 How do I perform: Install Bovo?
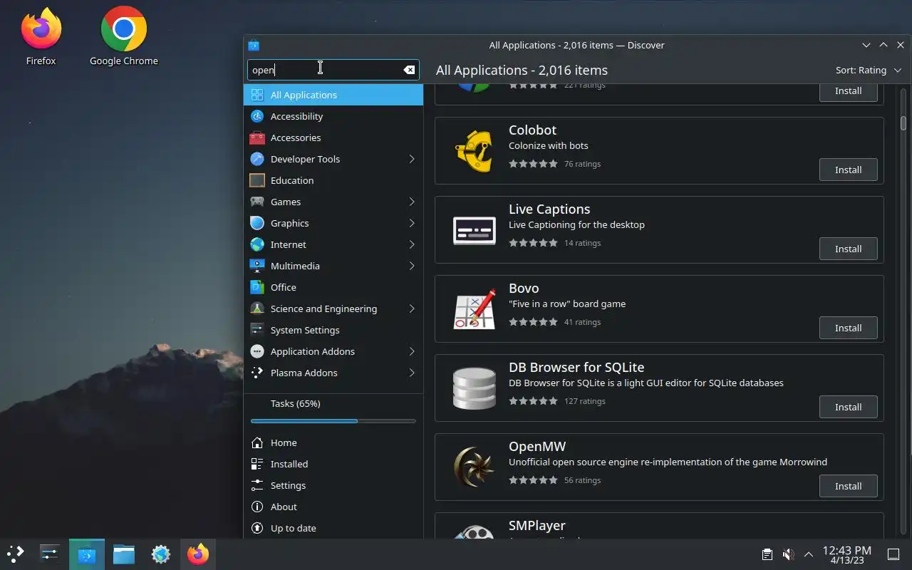click(848, 328)
